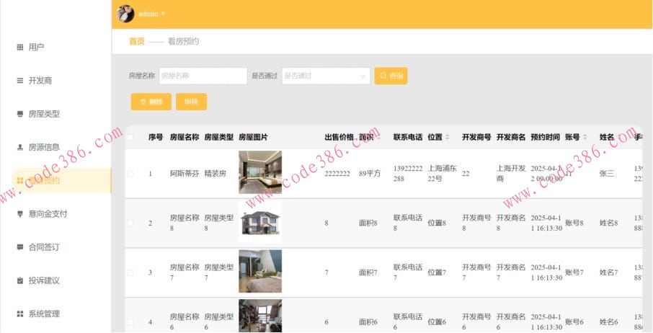Click the 89平方 area cell
The image size is (653, 333).
tap(370, 174)
